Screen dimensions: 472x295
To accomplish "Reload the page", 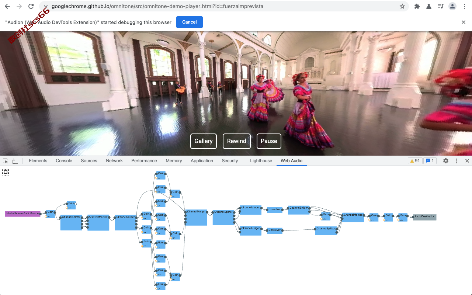I will coord(31,6).
